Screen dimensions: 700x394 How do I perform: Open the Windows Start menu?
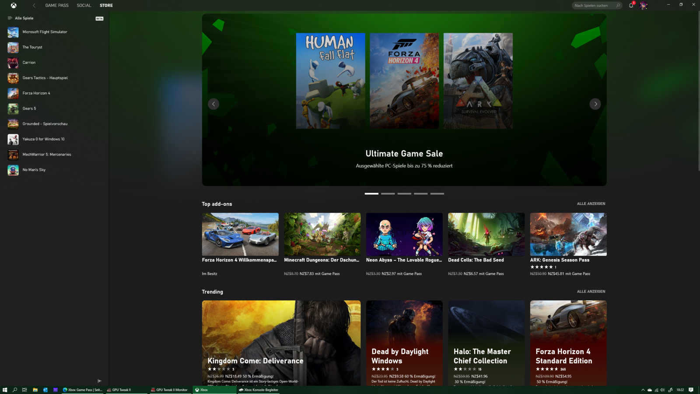tap(5, 390)
